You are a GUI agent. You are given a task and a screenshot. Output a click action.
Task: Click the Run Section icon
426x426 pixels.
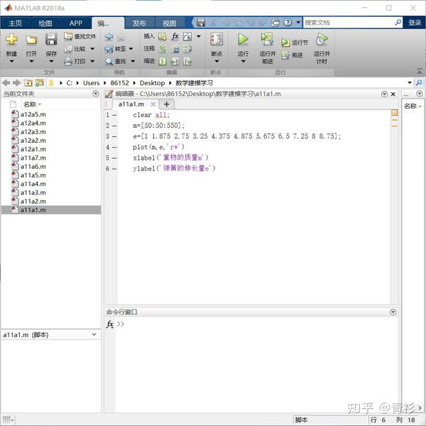pyautogui.click(x=285, y=43)
